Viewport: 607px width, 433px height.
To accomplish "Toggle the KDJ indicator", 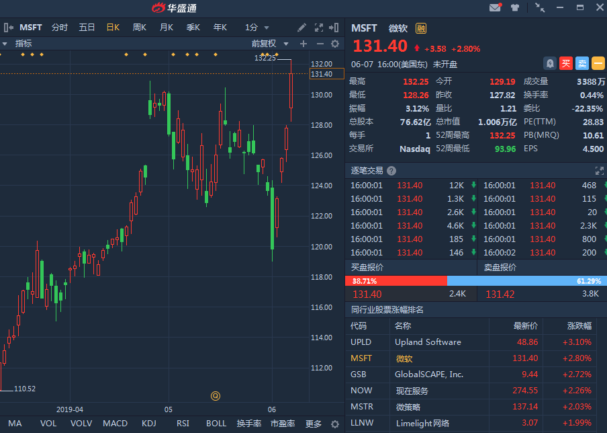I will [149, 424].
